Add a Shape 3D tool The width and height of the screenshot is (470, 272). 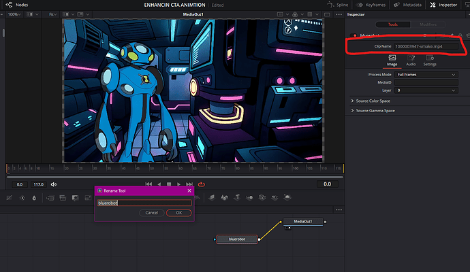[x=225, y=197]
